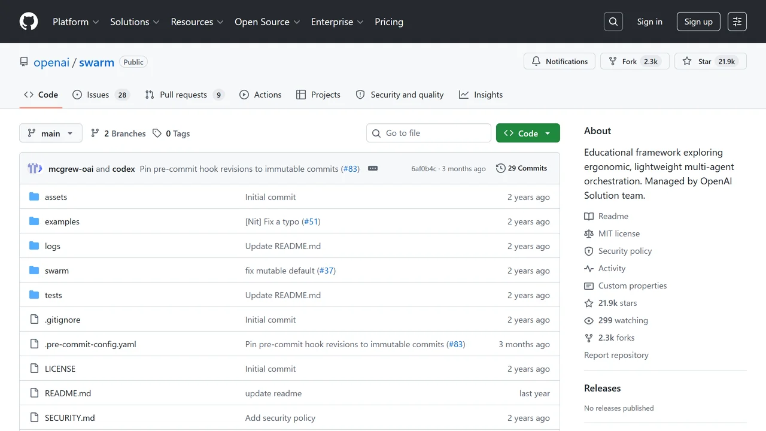Open the appearance settings icon button
The image size is (766, 431).
pyautogui.click(x=737, y=22)
